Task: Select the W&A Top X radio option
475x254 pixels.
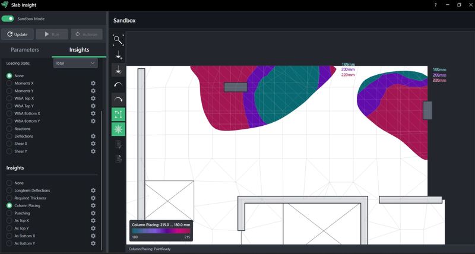Action: tap(9, 99)
